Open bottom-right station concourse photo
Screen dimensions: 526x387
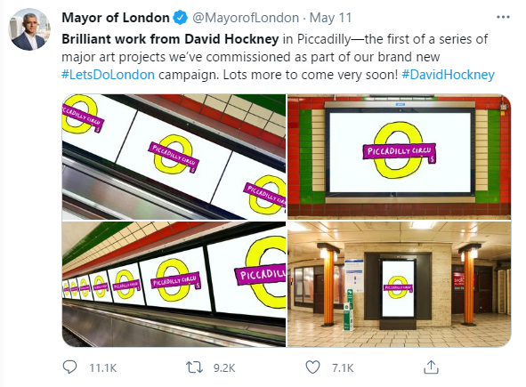click(400, 284)
